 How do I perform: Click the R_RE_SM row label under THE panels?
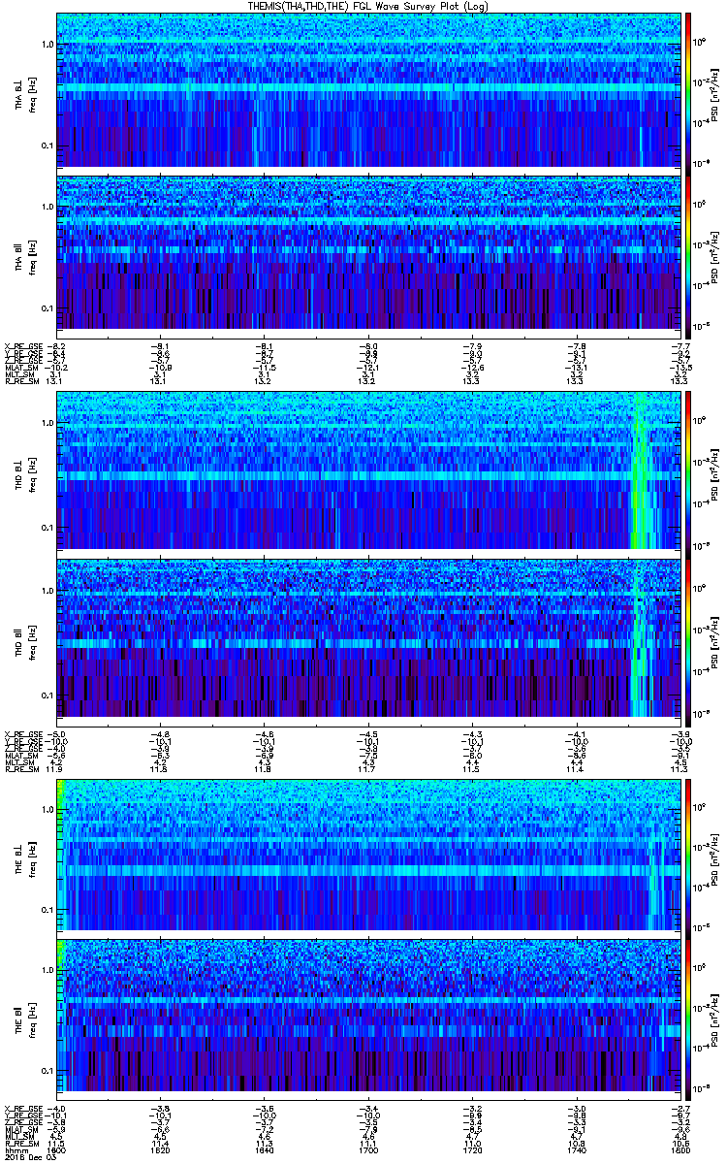click(22, 1143)
